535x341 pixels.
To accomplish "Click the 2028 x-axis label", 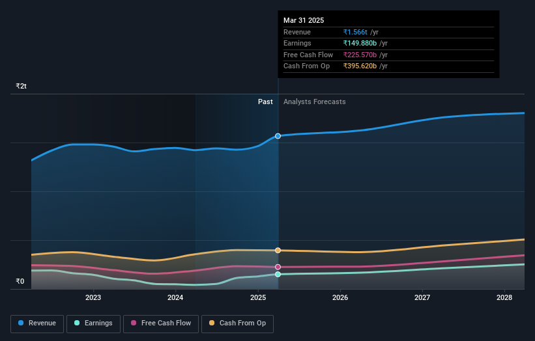I will 504,298.
